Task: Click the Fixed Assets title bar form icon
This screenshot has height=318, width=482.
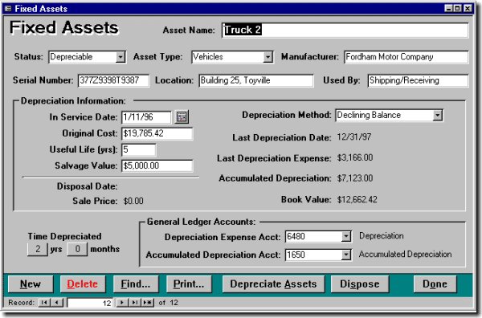Action: (x=9, y=8)
